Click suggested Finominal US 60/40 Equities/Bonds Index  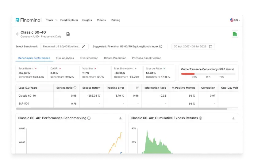pyautogui.click(x=133, y=46)
